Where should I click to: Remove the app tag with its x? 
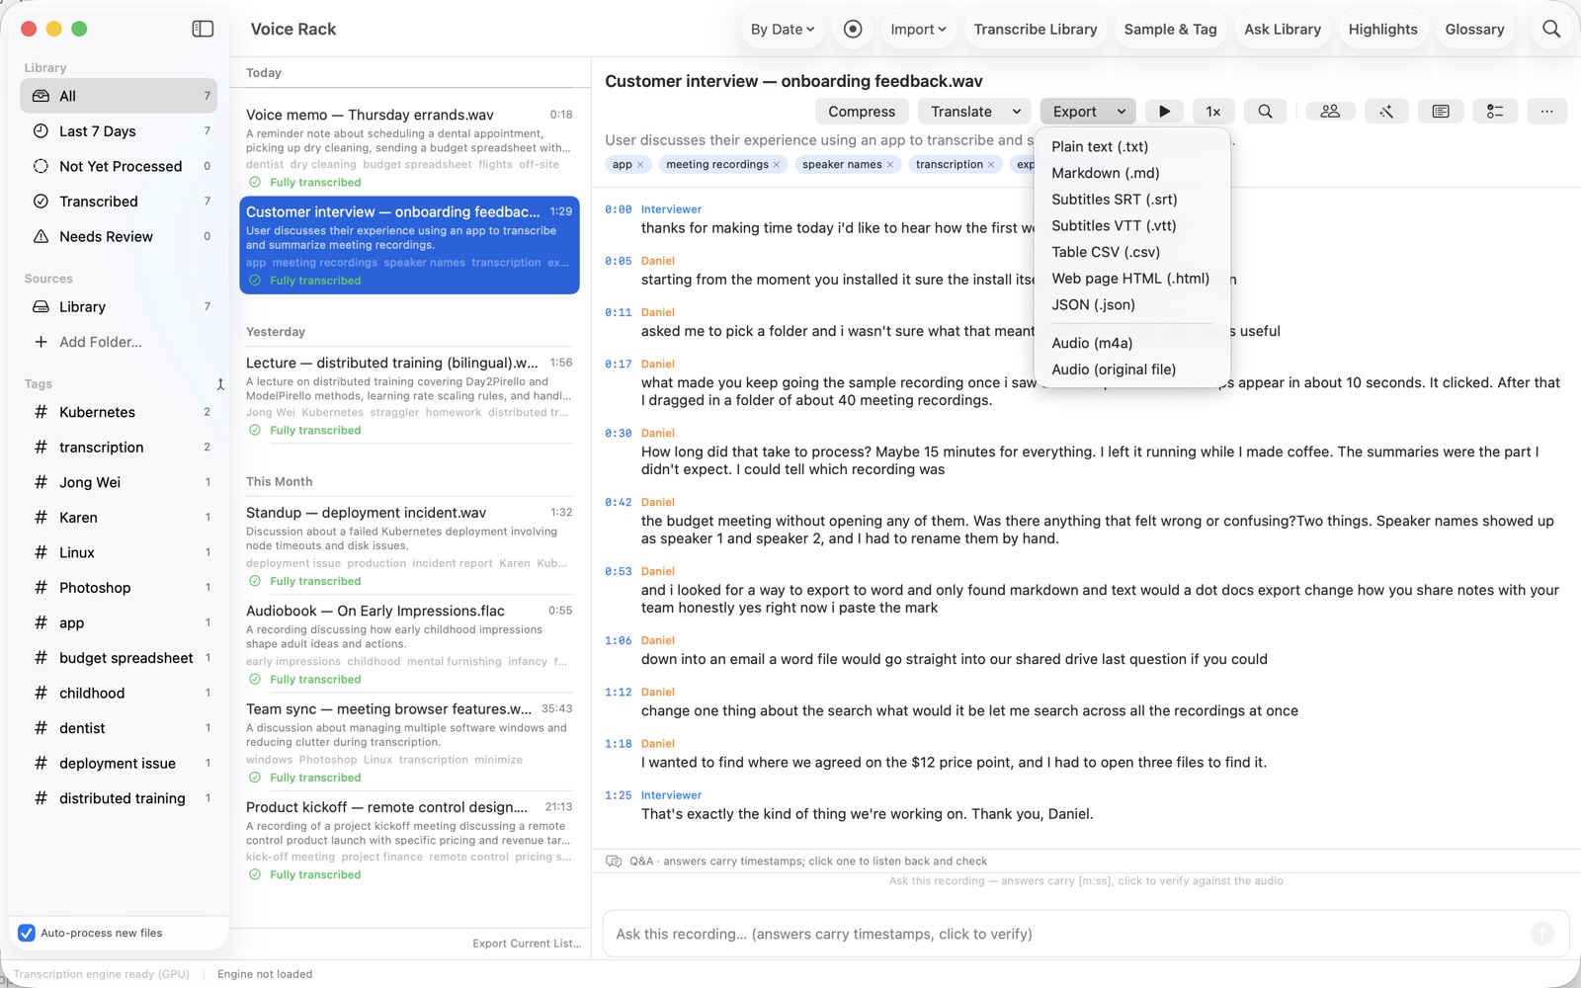point(640,165)
